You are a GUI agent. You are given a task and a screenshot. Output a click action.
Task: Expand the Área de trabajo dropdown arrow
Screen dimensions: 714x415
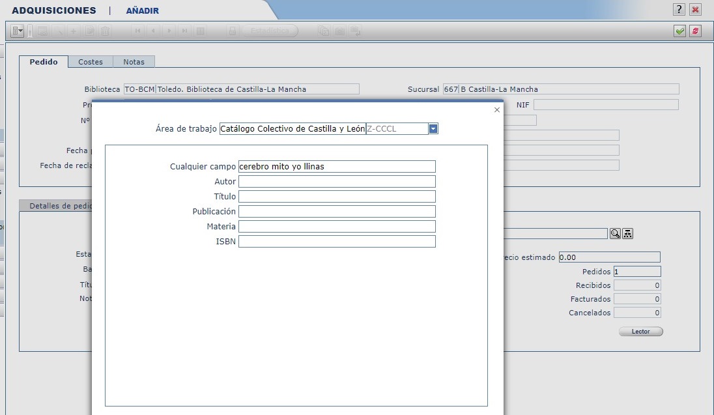click(x=433, y=129)
